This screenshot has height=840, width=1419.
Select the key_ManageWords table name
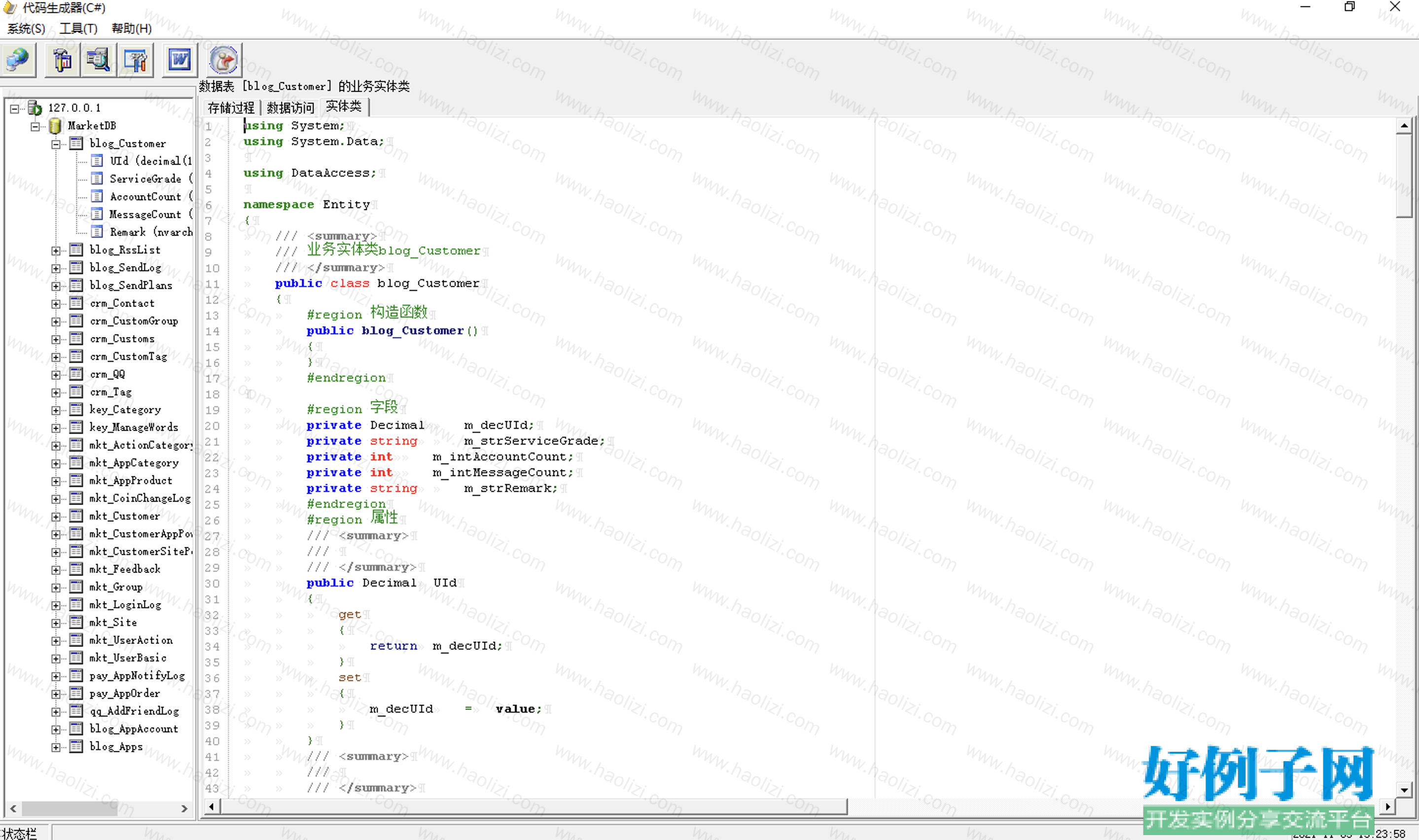pos(134,427)
